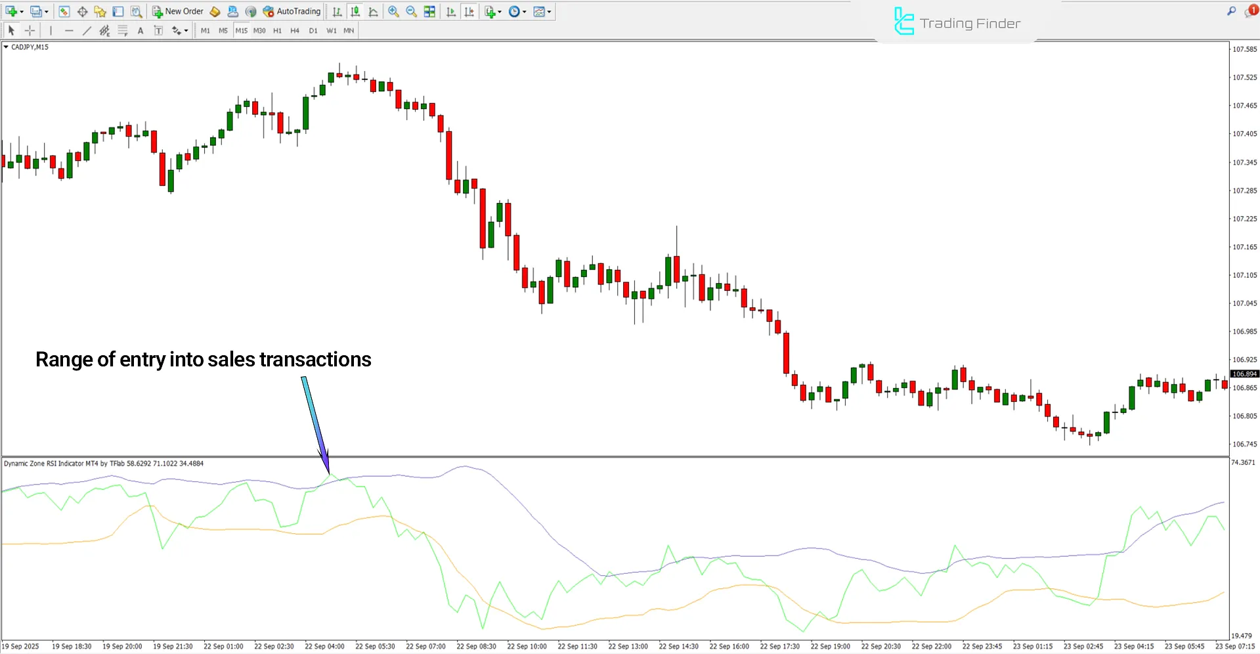This screenshot has width=1260, height=654.
Task: Enable chart auto scroll
Action: (x=451, y=11)
